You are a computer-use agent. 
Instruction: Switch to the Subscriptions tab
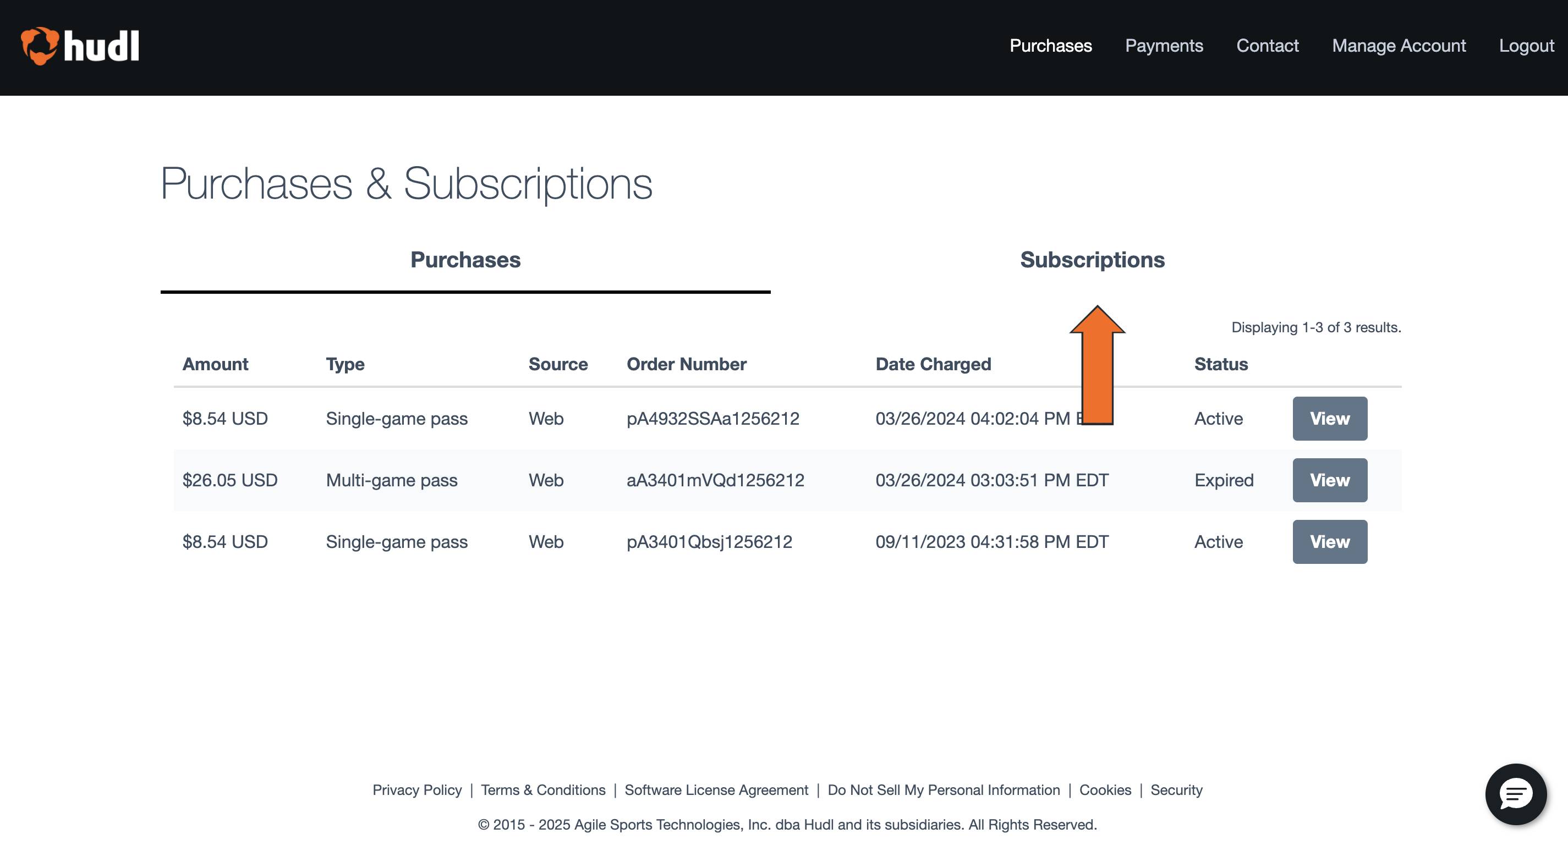tap(1092, 260)
